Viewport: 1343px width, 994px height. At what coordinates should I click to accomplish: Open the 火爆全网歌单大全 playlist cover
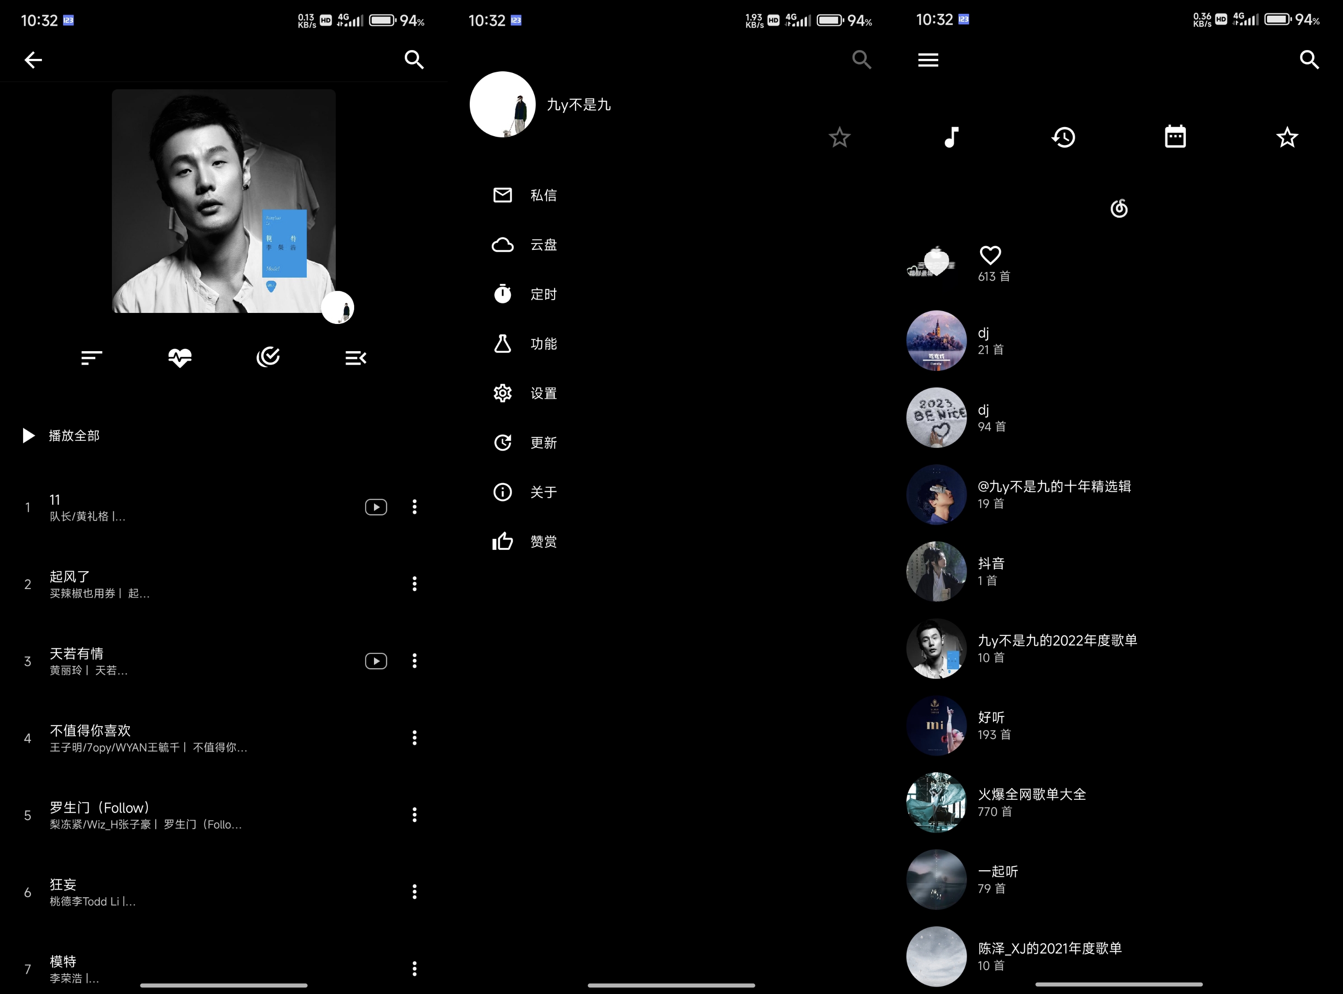click(x=936, y=802)
